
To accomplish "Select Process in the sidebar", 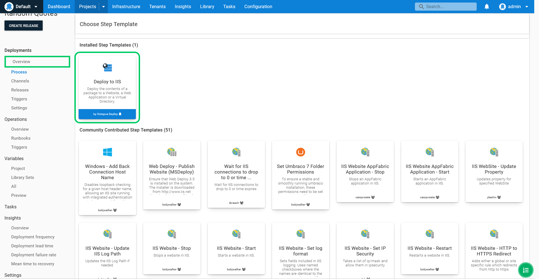I will tap(19, 72).
